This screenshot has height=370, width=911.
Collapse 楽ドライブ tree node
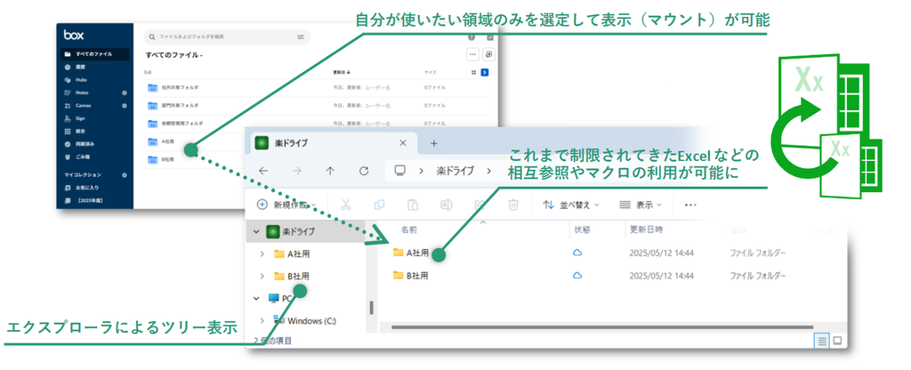256,231
